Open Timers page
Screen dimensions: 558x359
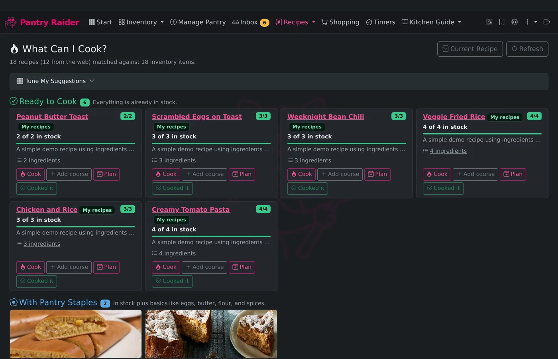[x=381, y=22]
